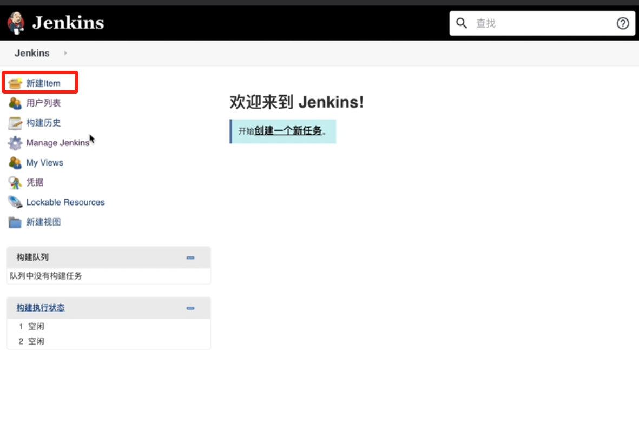Viewport: 639px width, 430px height.
Task: Click the Manage Jenkins gear icon
Action: pos(15,143)
